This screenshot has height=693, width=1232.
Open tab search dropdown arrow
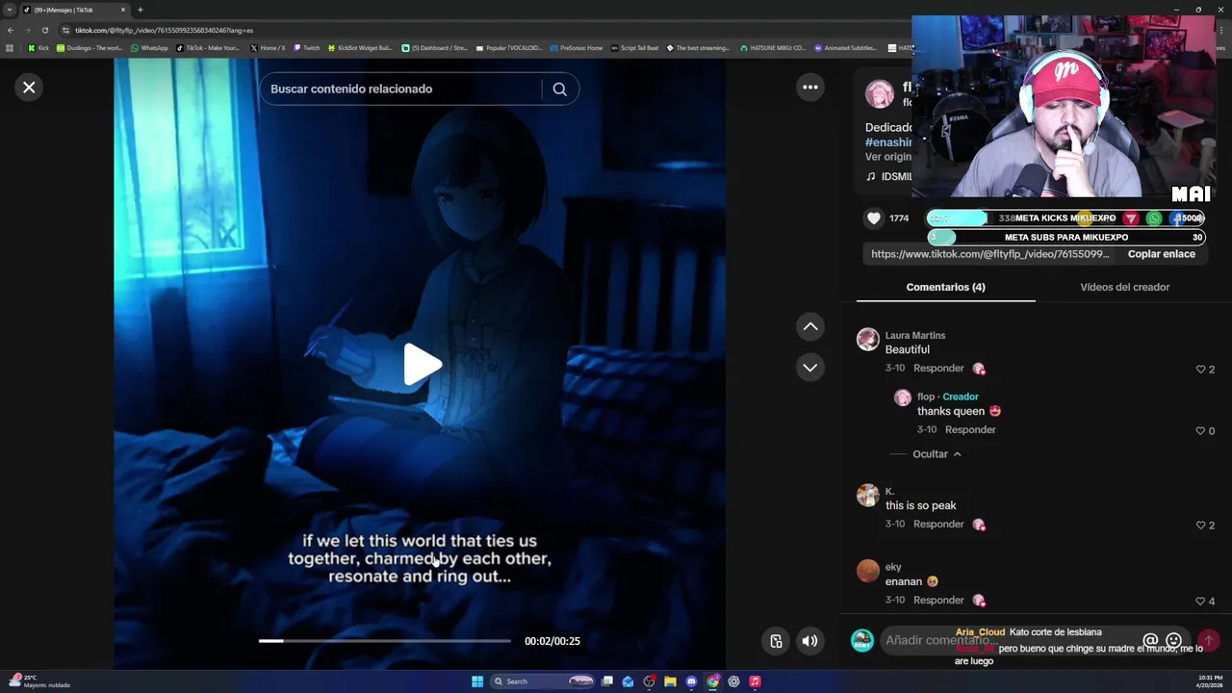(x=10, y=10)
